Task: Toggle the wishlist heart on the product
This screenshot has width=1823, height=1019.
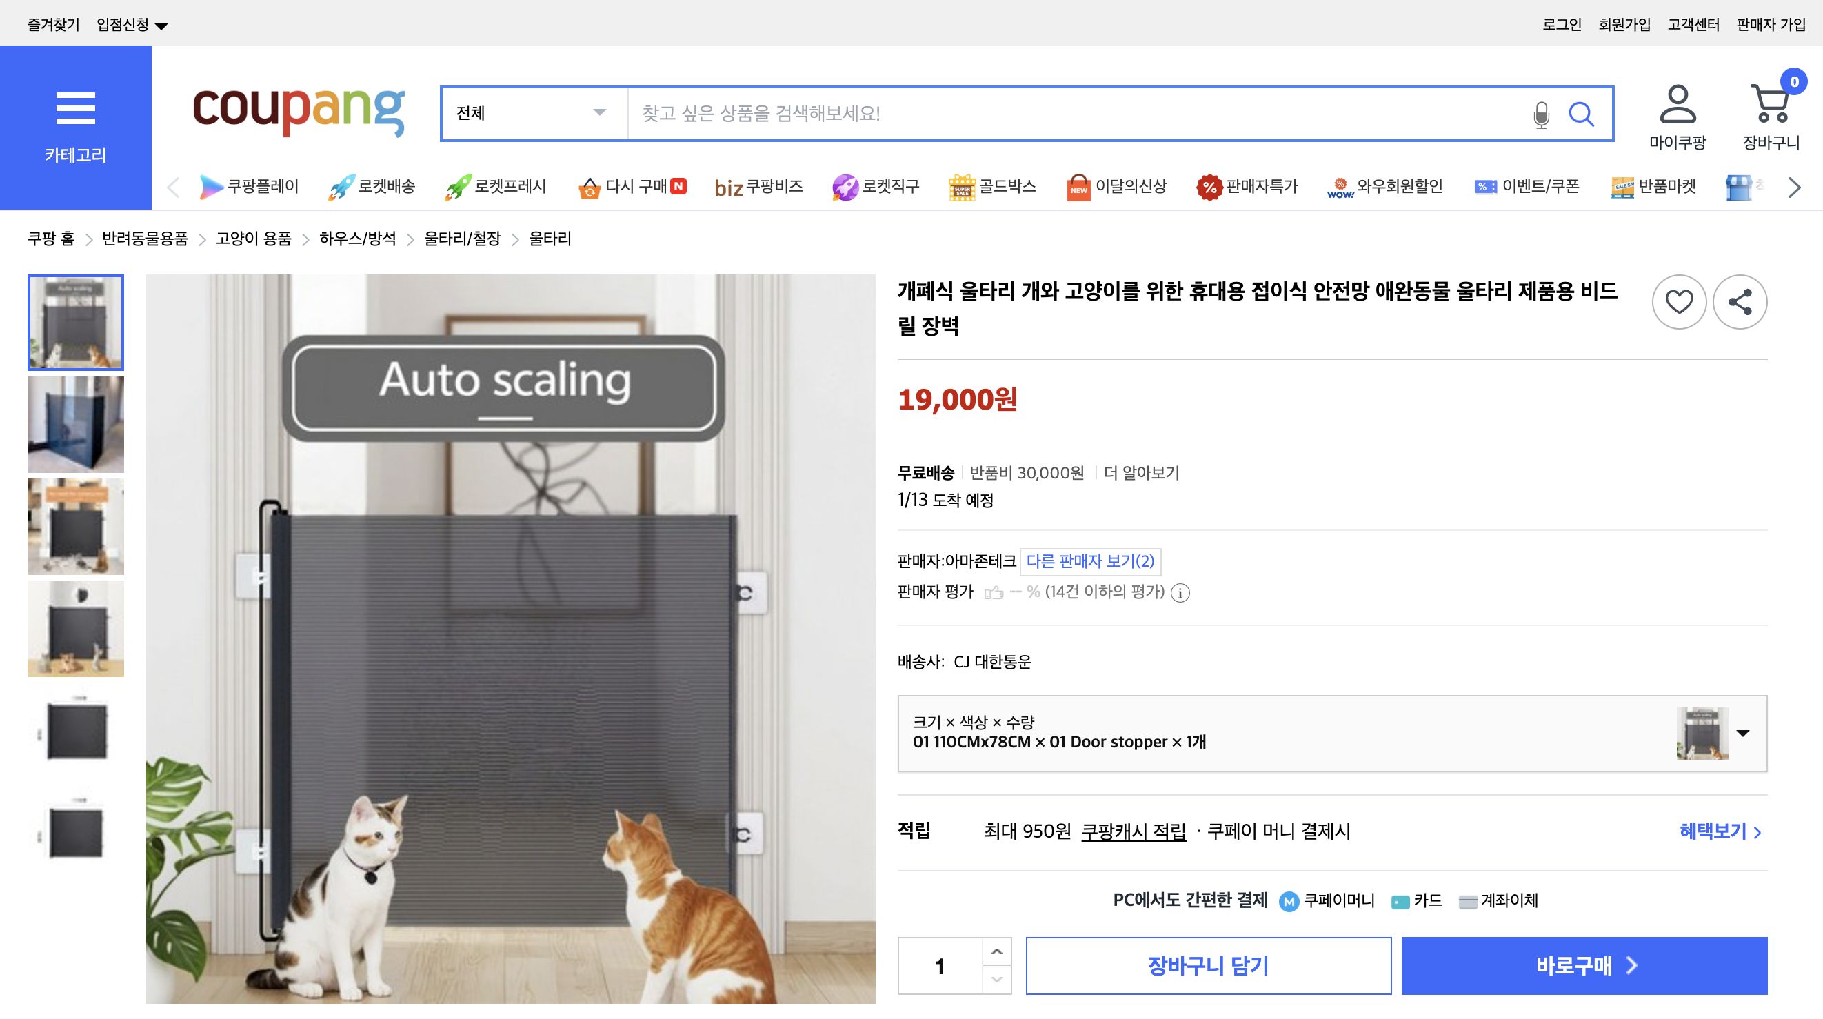Action: pos(1679,301)
